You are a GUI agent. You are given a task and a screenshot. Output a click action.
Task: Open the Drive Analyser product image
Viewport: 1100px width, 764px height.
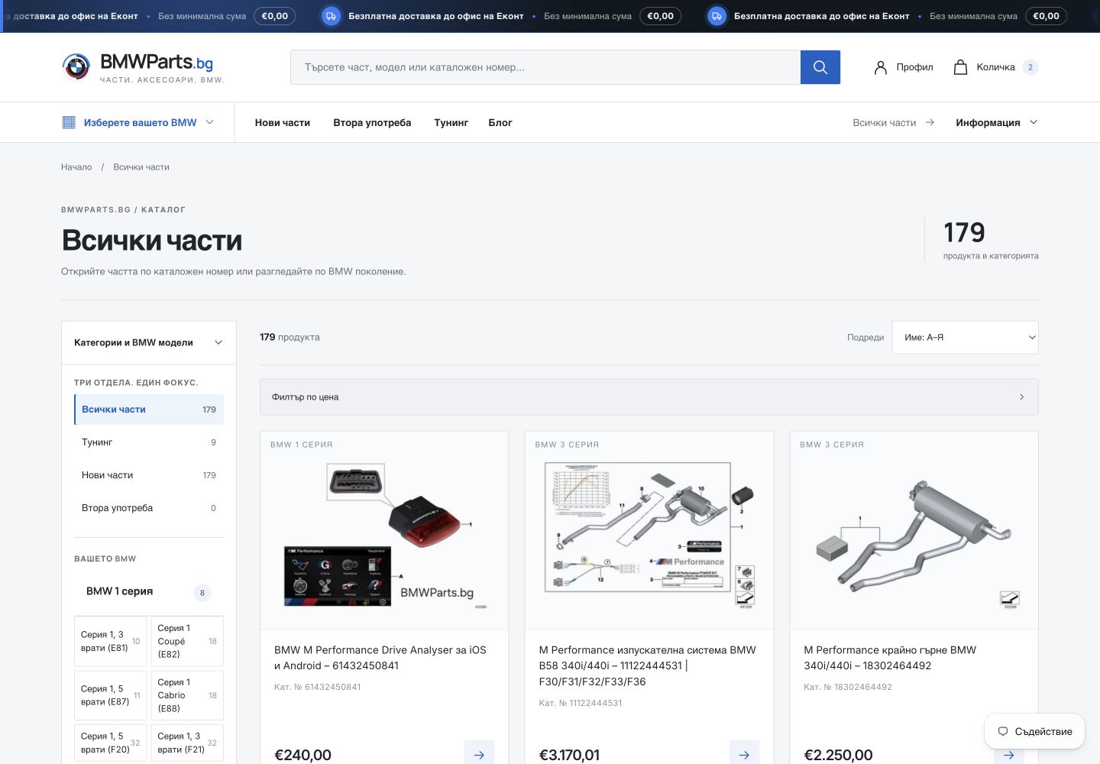coord(384,535)
